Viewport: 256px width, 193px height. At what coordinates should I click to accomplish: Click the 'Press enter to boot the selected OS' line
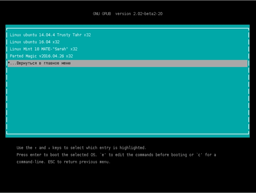tap(116, 155)
